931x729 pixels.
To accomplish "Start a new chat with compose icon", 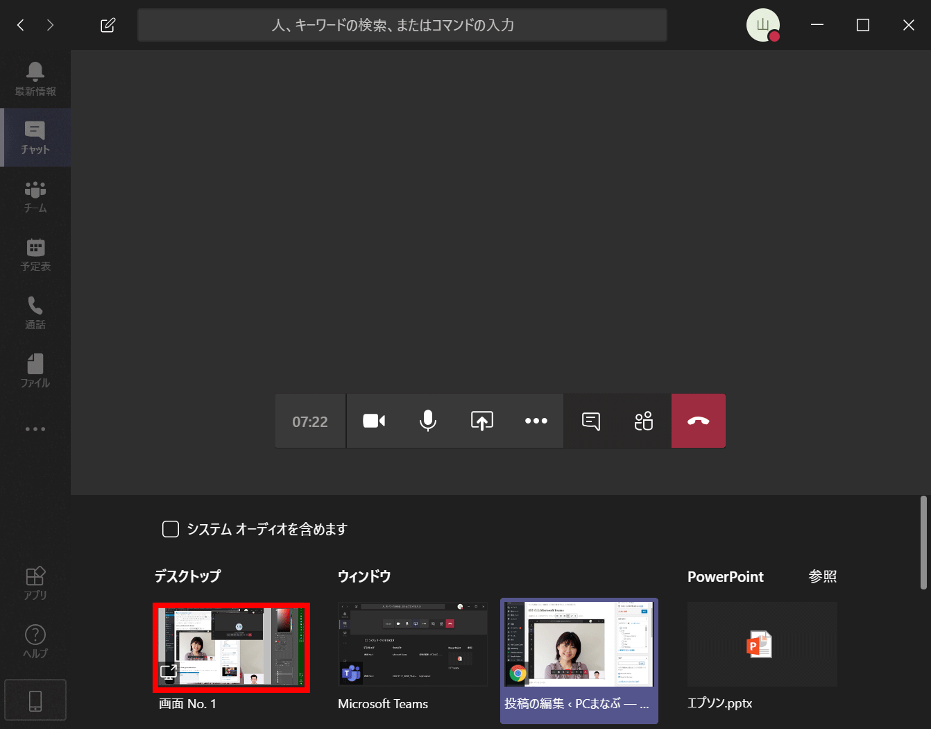I will [108, 25].
